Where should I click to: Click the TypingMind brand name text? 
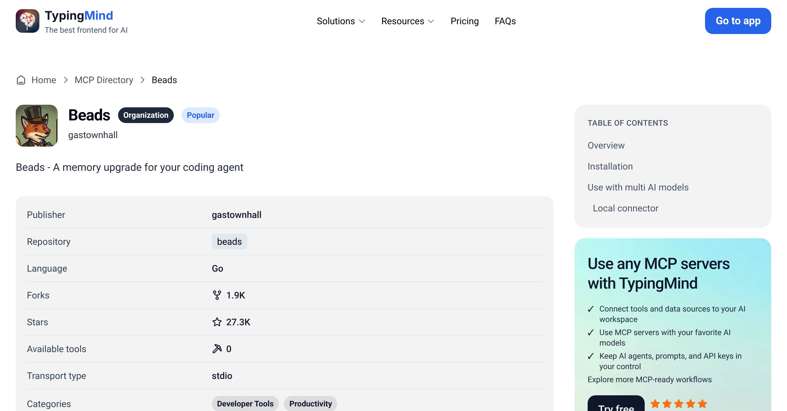(79, 15)
